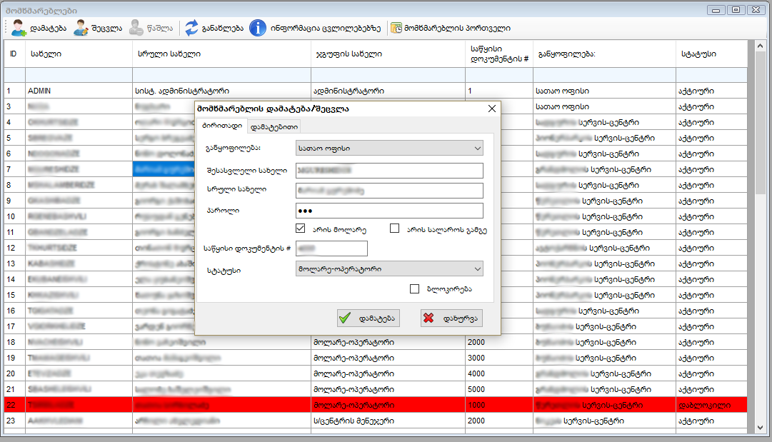Image resolution: width=772 pixels, height=442 pixels.
Task: Uncheck the არის მოლარე checkbox
Action: coord(301,228)
